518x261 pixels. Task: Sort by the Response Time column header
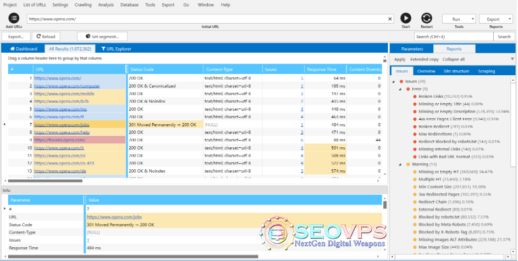pyautogui.click(x=325, y=69)
